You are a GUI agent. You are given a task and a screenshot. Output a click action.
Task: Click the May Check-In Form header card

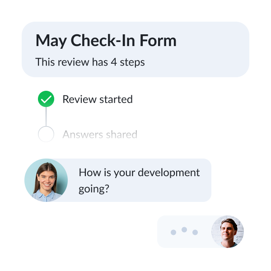click(x=135, y=49)
